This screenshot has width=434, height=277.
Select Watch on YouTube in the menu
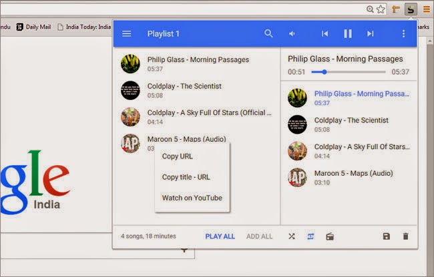tap(192, 198)
